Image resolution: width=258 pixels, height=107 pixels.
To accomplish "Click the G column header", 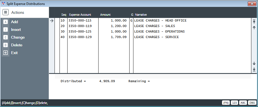I will 132,15.
